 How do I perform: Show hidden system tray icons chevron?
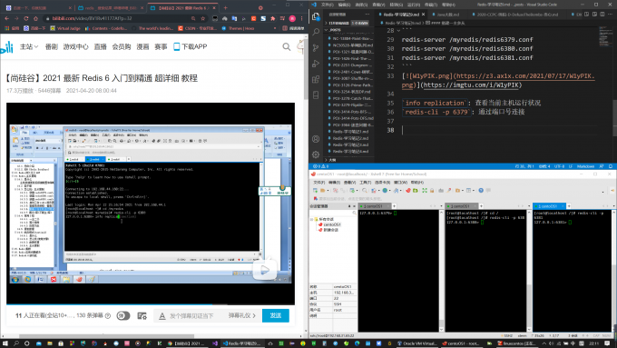click(x=544, y=343)
